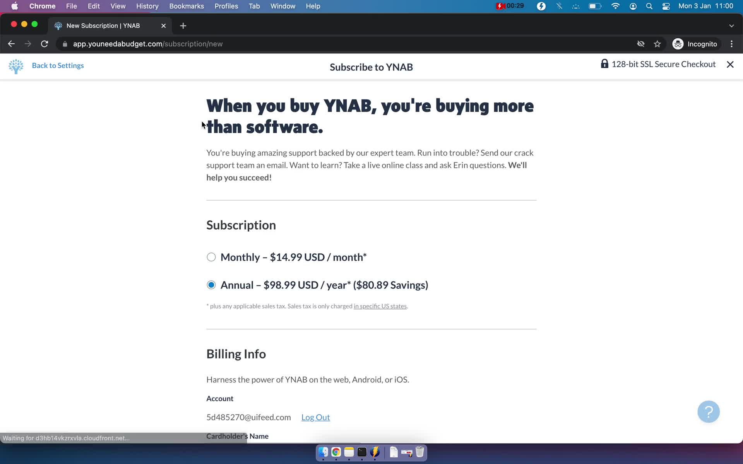
Task: Select the Monthly subscription radio button
Action: tap(211, 257)
